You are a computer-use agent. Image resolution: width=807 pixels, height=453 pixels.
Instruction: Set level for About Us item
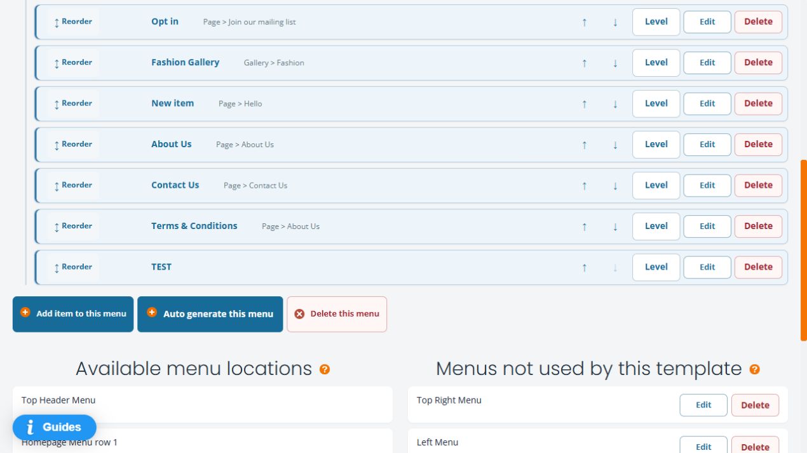(x=656, y=145)
